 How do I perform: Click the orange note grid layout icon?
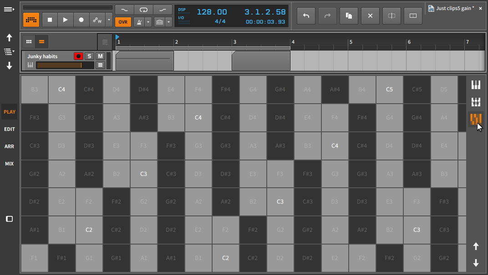click(476, 119)
